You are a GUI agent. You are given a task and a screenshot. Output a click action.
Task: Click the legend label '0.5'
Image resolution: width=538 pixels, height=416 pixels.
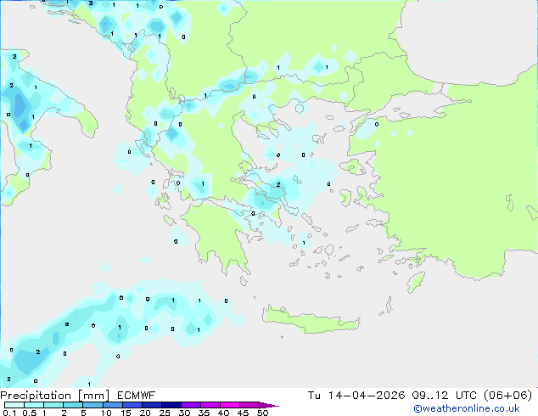click(x=30, y=413)
